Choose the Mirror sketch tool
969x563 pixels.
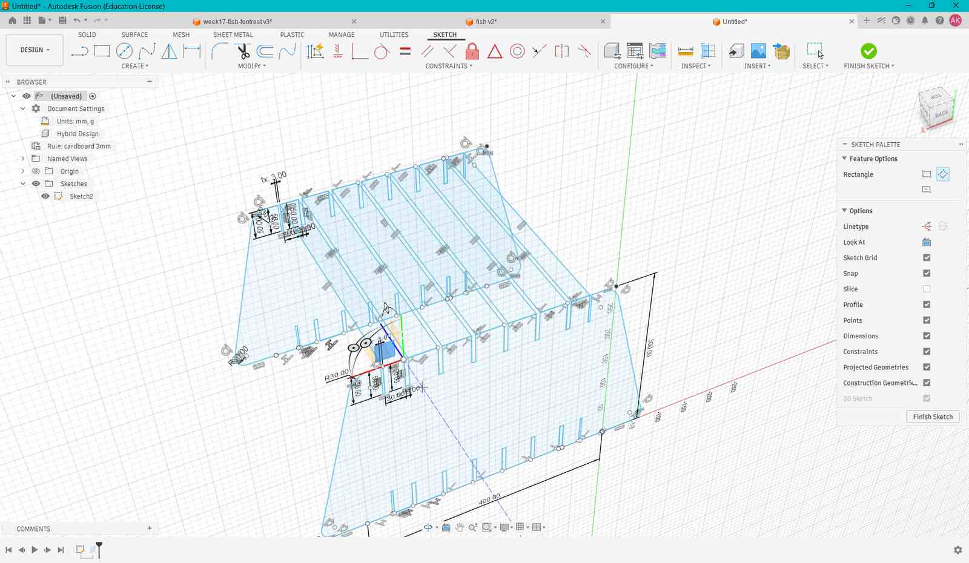169,51
